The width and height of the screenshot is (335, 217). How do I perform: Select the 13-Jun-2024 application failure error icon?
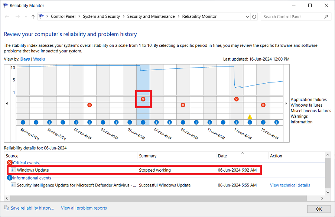(x=236, y=99)
